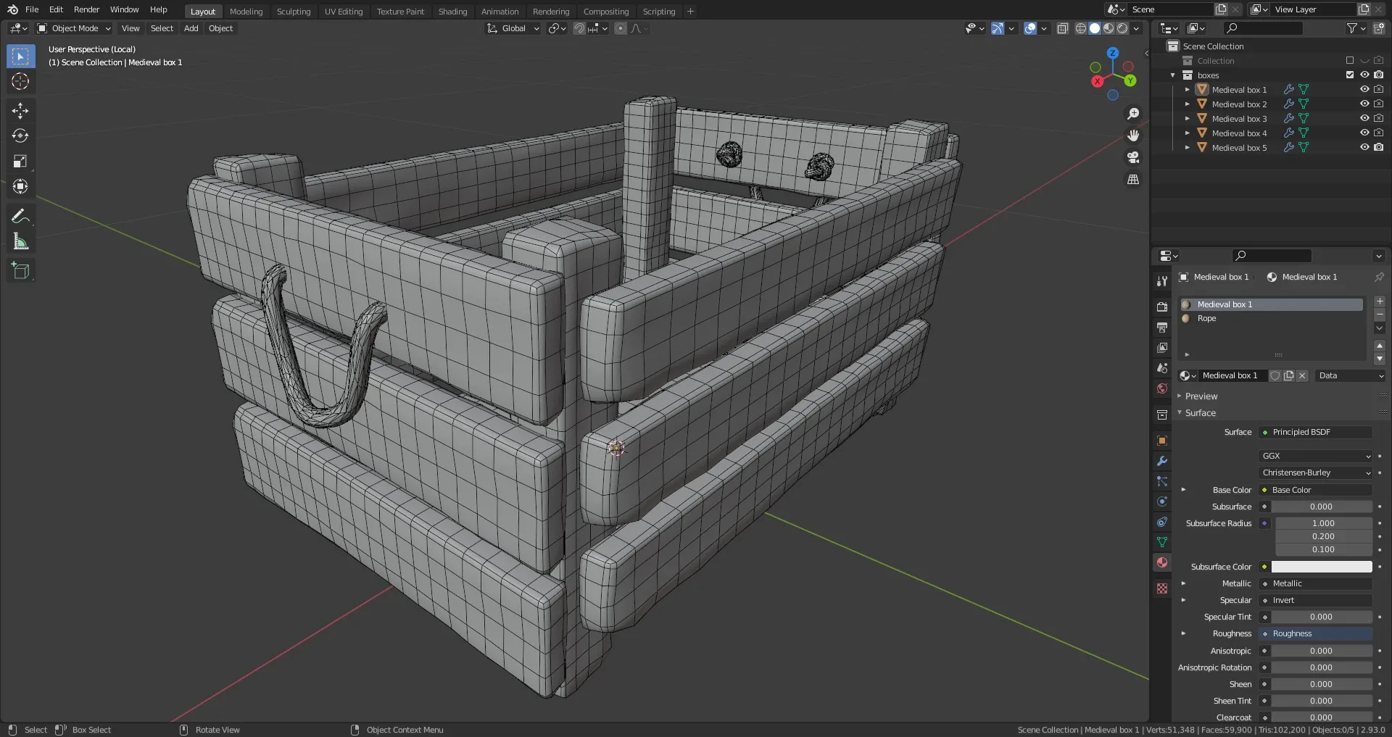The width and height of the screenshot is (1392, 737).
Task: Select the Move tool in the toolbar
Action: pyautogui.click(x=20, y=110)
